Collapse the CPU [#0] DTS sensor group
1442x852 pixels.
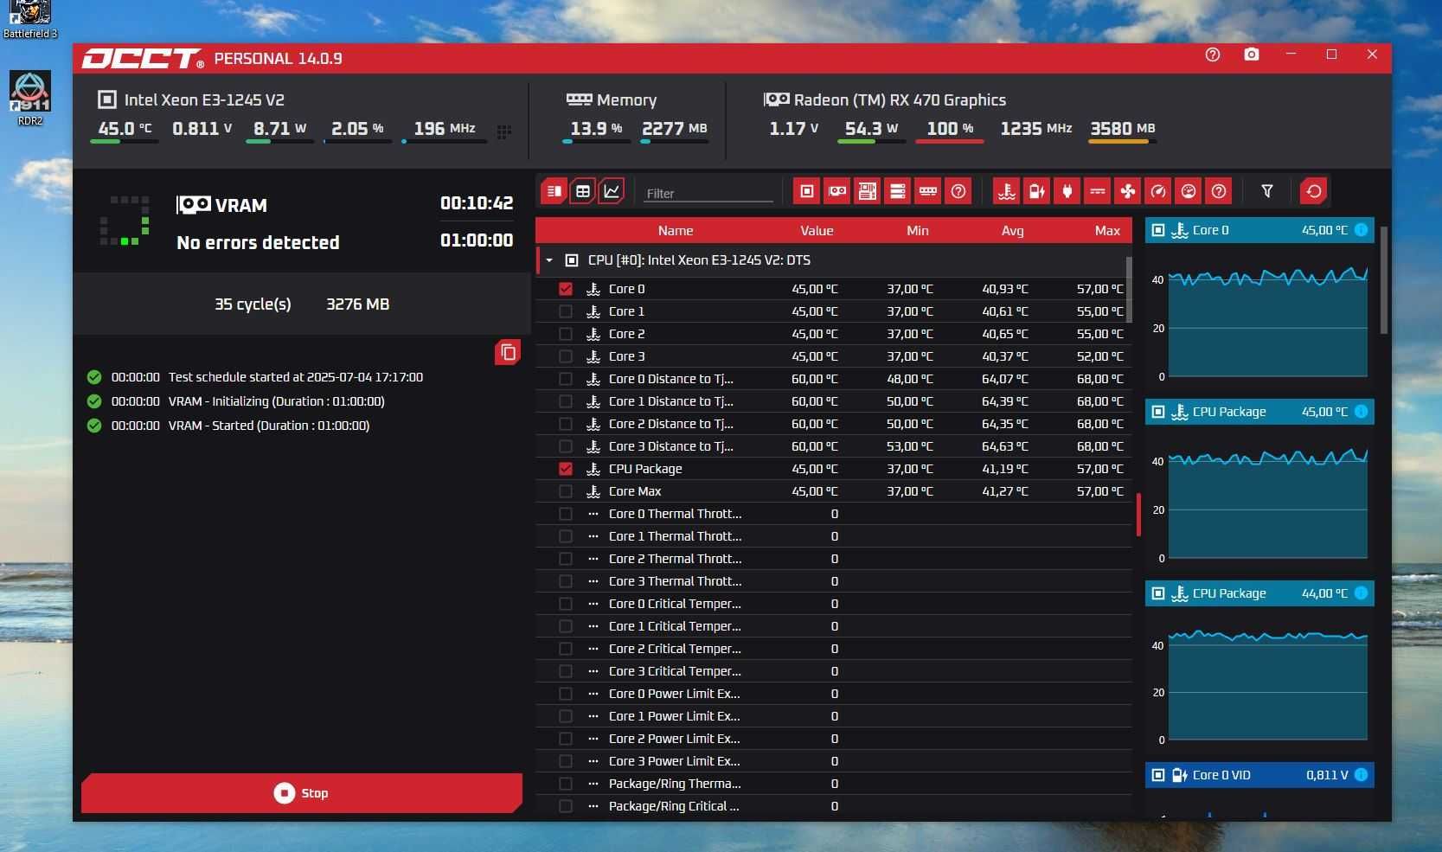[x=549, y=260]
